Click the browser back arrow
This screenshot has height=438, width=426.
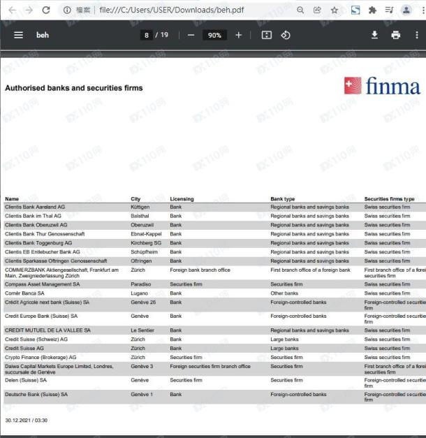pos(13,10)
